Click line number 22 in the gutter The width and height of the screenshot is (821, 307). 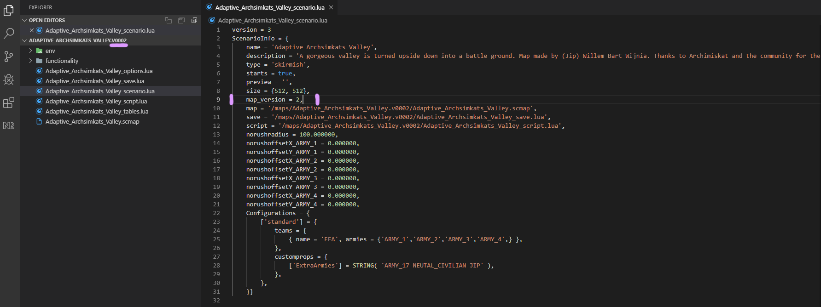coord(216,213)
